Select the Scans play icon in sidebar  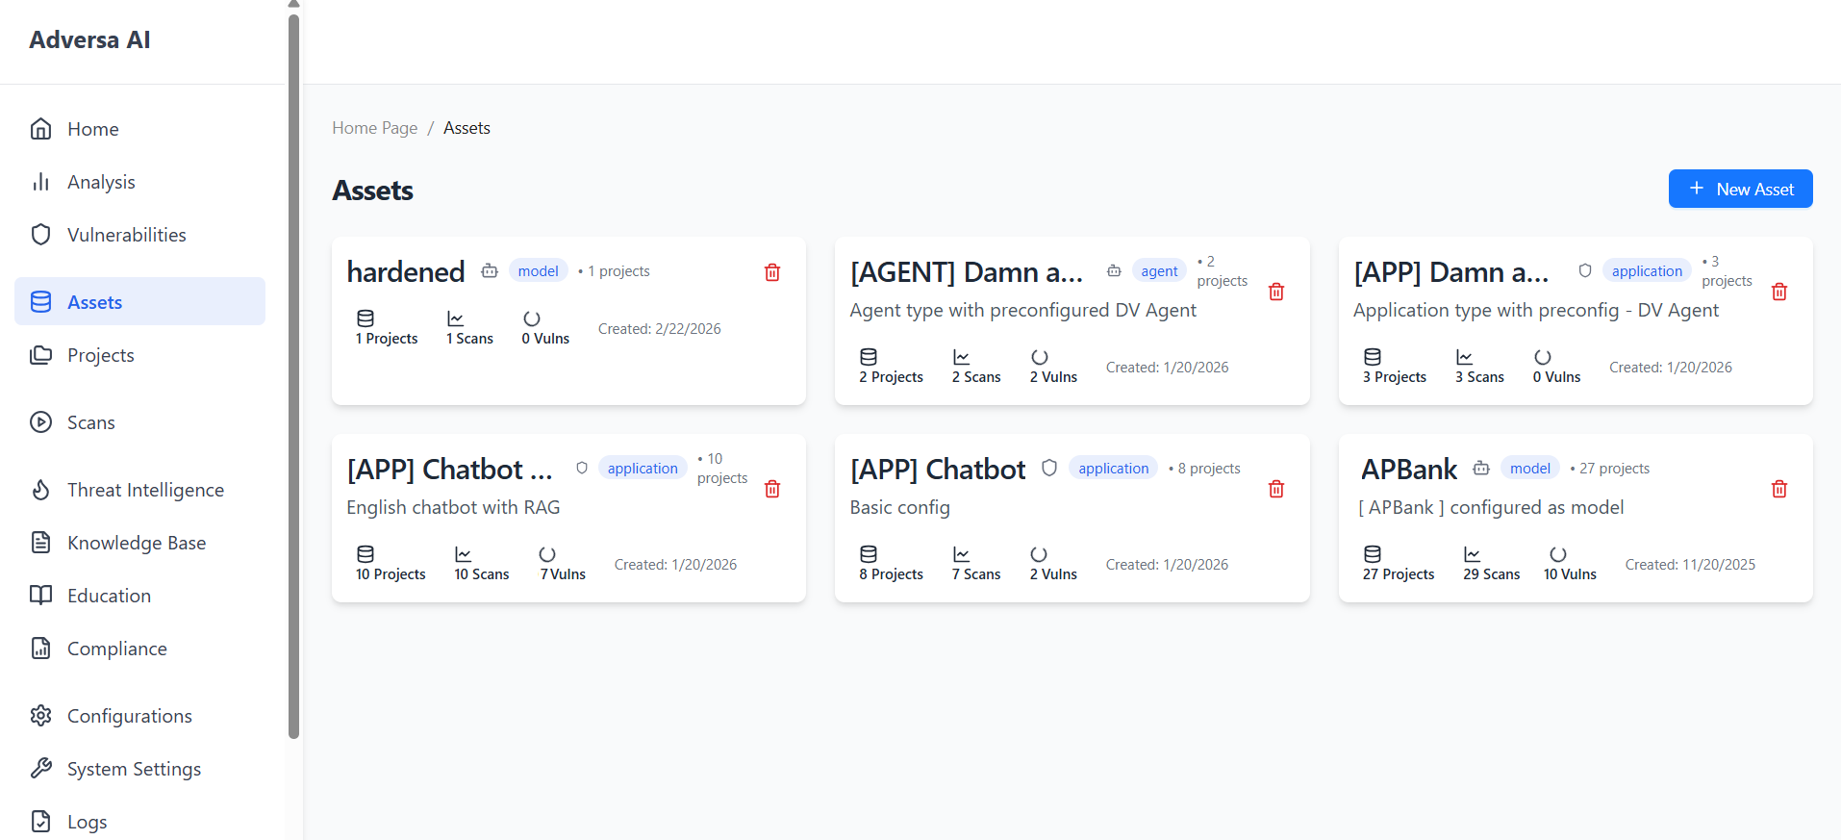tap(39, 421)
